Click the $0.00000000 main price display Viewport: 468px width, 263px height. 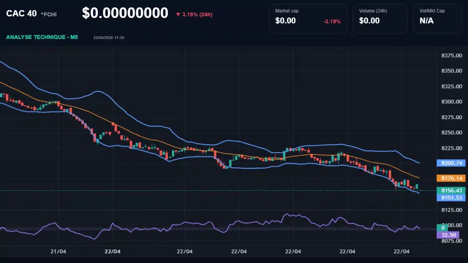[125, 13]
